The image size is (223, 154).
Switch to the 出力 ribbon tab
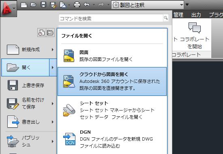(x=196, y=15)
